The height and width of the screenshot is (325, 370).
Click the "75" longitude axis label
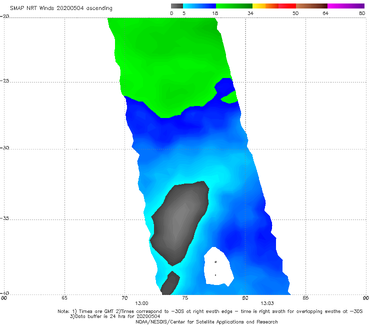point(185,298)
